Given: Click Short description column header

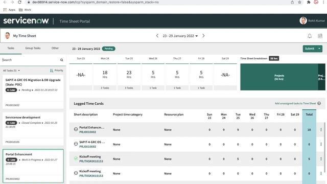Looking at the screenshot, I should [x=86, y=114].
